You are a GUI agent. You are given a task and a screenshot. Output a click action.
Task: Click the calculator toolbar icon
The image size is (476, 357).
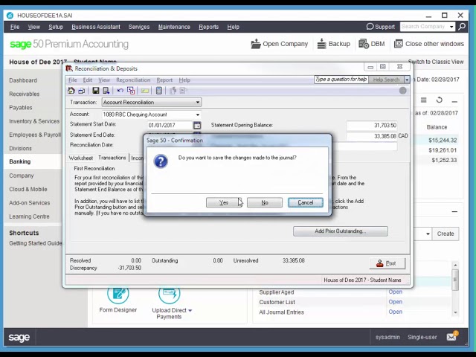(x=158, y=91)
